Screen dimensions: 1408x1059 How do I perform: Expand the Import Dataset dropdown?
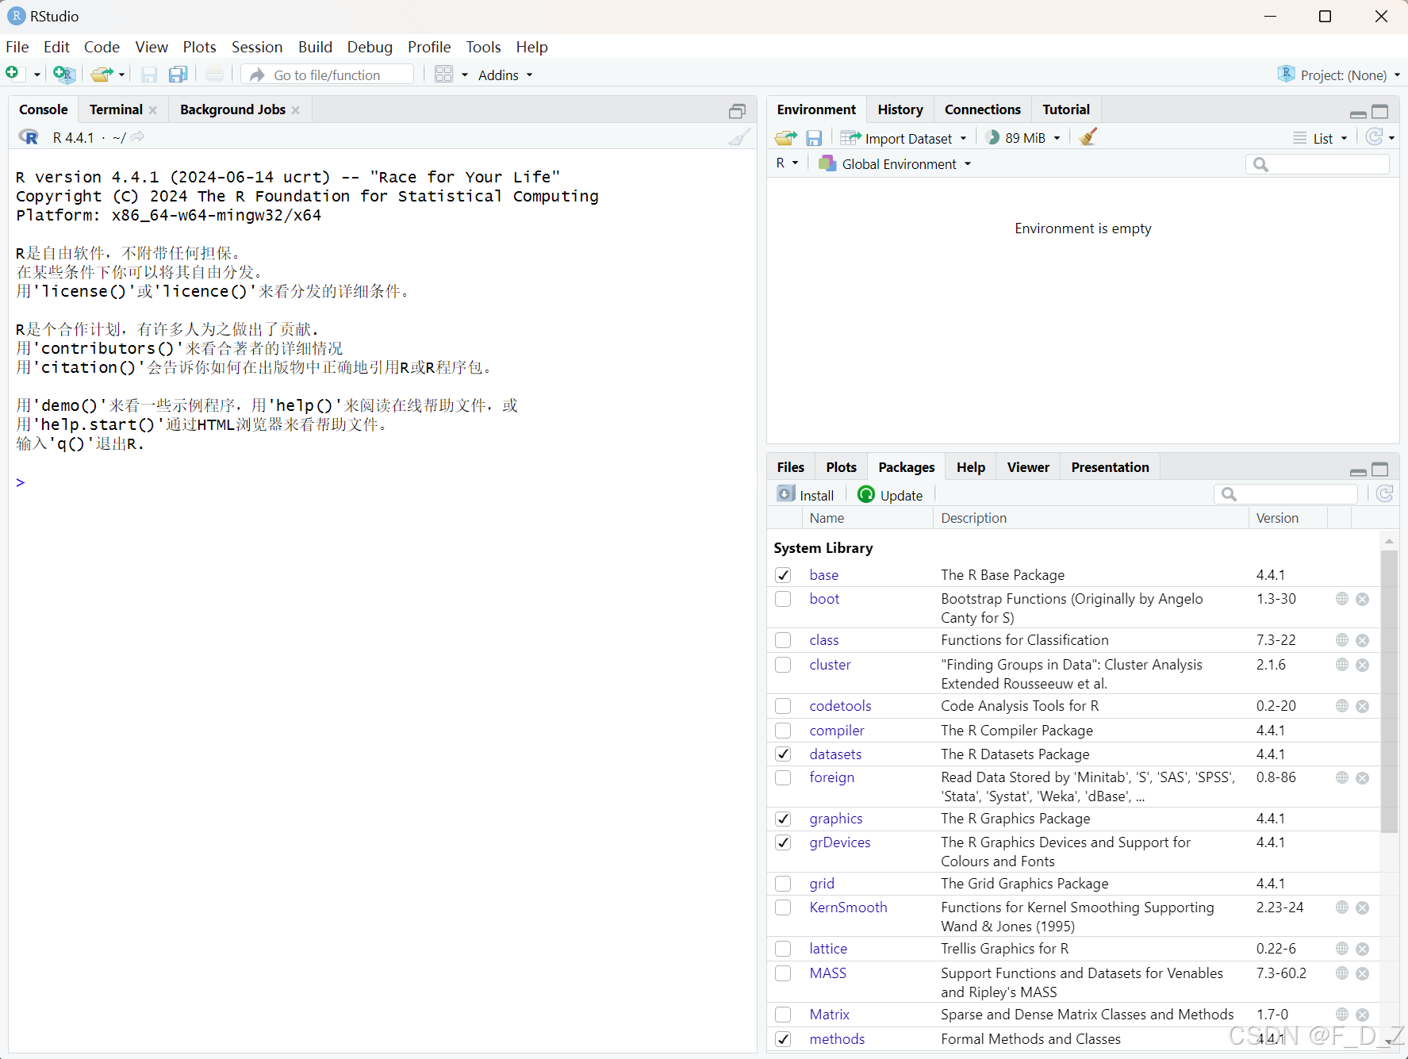coord(904,138)
